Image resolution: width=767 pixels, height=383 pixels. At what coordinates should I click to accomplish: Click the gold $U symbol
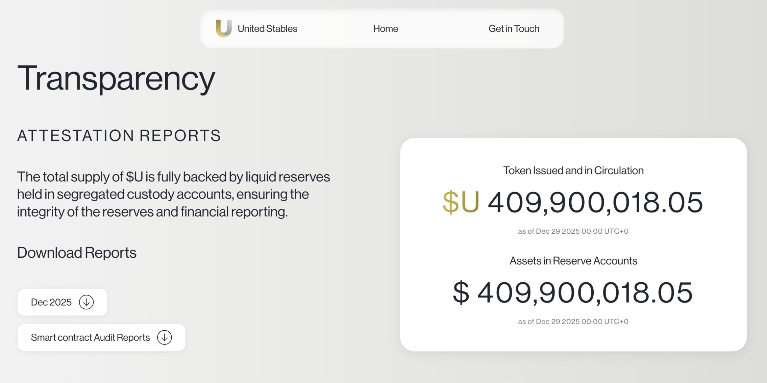pos(461,202)
